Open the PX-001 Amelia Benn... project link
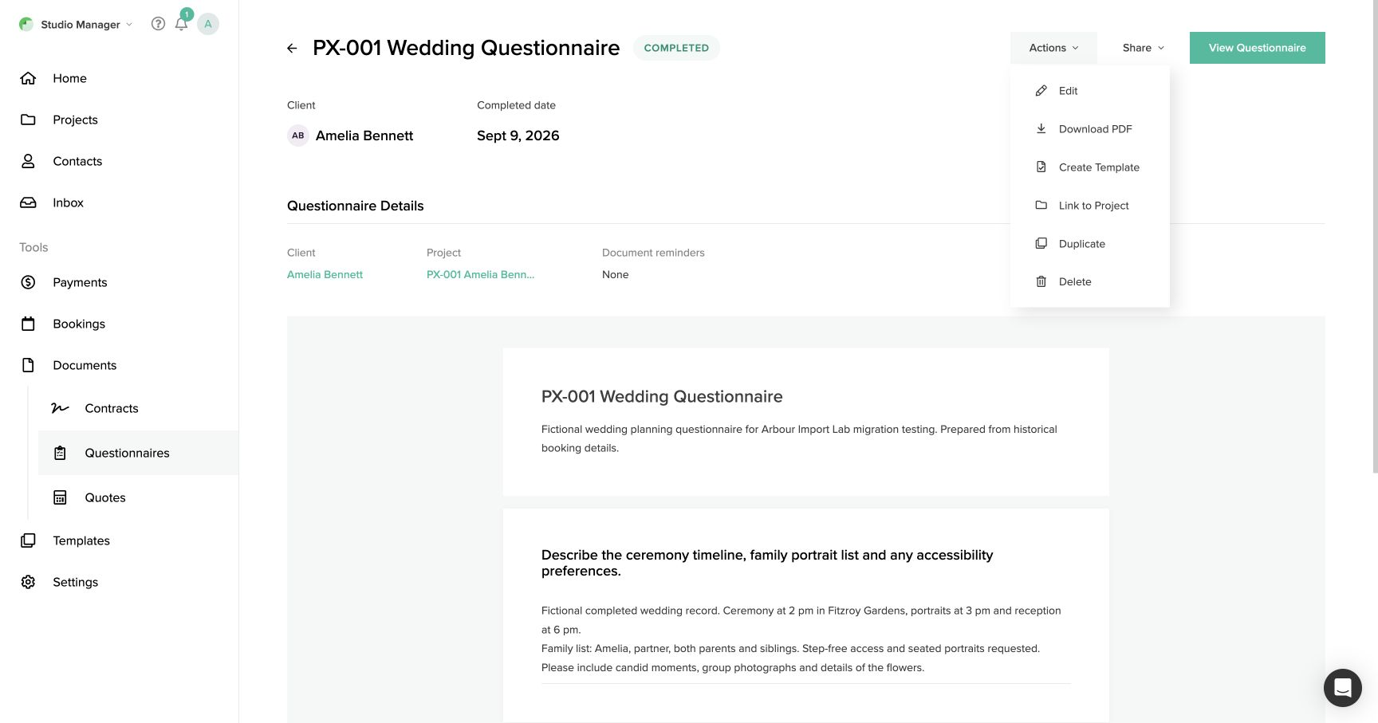 point(480,274)
